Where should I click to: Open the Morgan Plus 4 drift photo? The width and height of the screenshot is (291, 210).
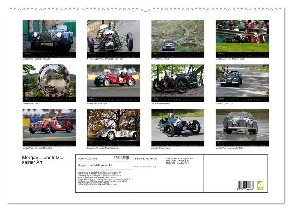[x=242, y=125]
